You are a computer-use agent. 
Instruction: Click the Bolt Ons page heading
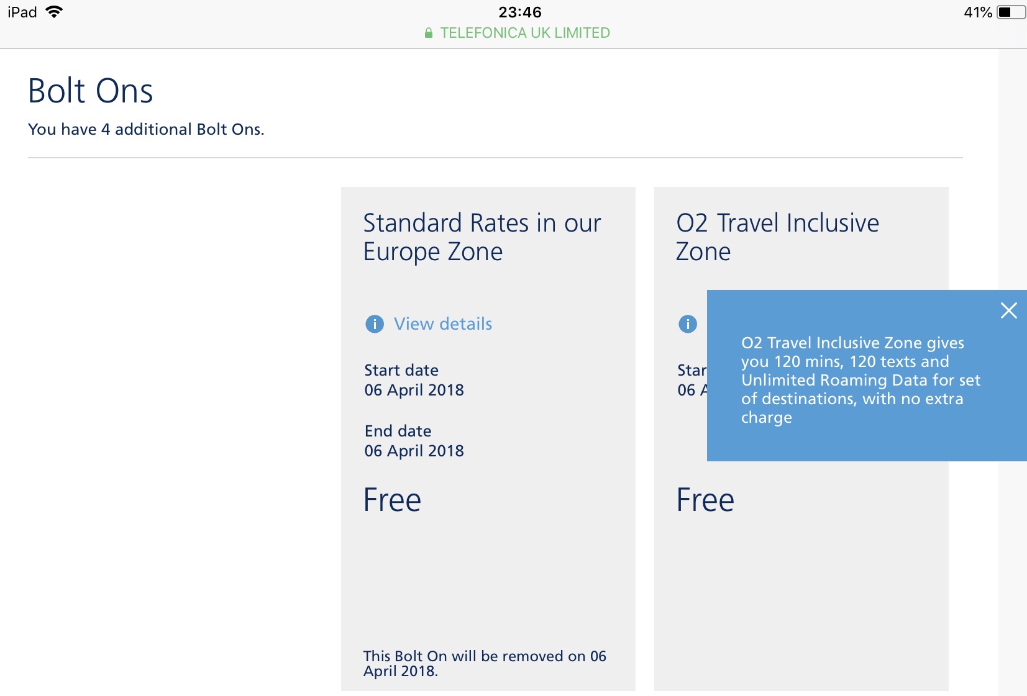pyautogui.click(x=89, y=91)
